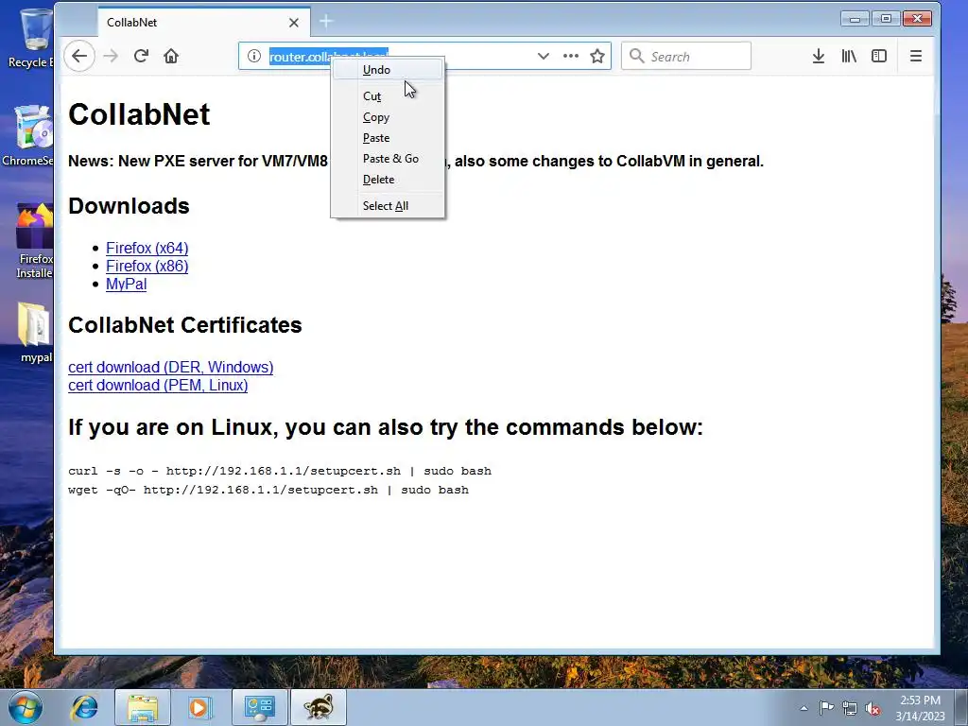Show the Library bookmarks and history icon
The height and width of the screenshot is (726, 968).
849,56
